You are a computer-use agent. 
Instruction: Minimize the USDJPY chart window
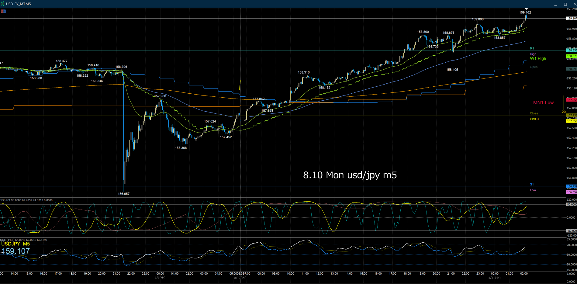(x=556, y=4)
